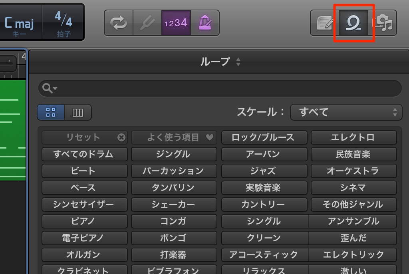
Task: Click the green MIDI region
Action: [x=12, y=130]
